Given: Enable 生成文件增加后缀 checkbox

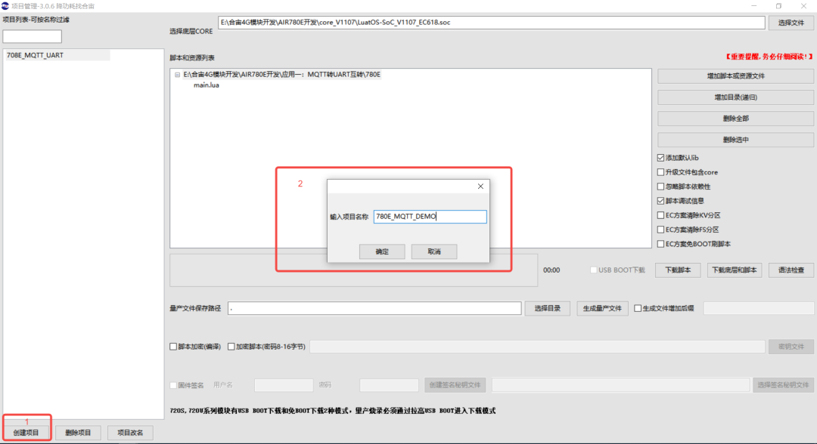Looking at the screenshot, I should click(x=638, y=308).
